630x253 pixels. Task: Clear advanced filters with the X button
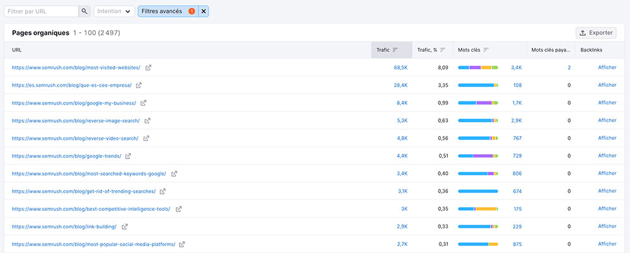point(203,11)
